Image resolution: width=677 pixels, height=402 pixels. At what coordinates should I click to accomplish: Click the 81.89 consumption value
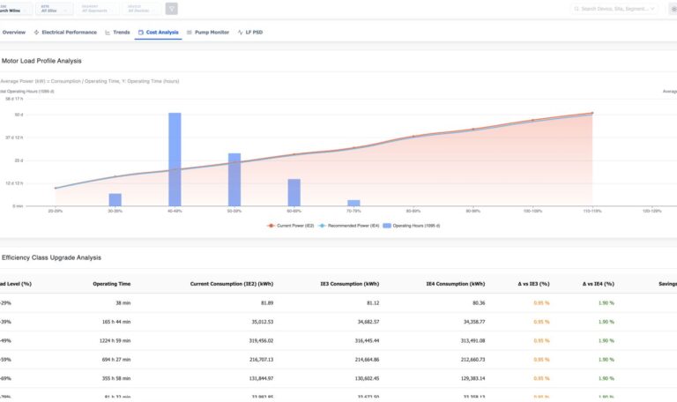267,303
